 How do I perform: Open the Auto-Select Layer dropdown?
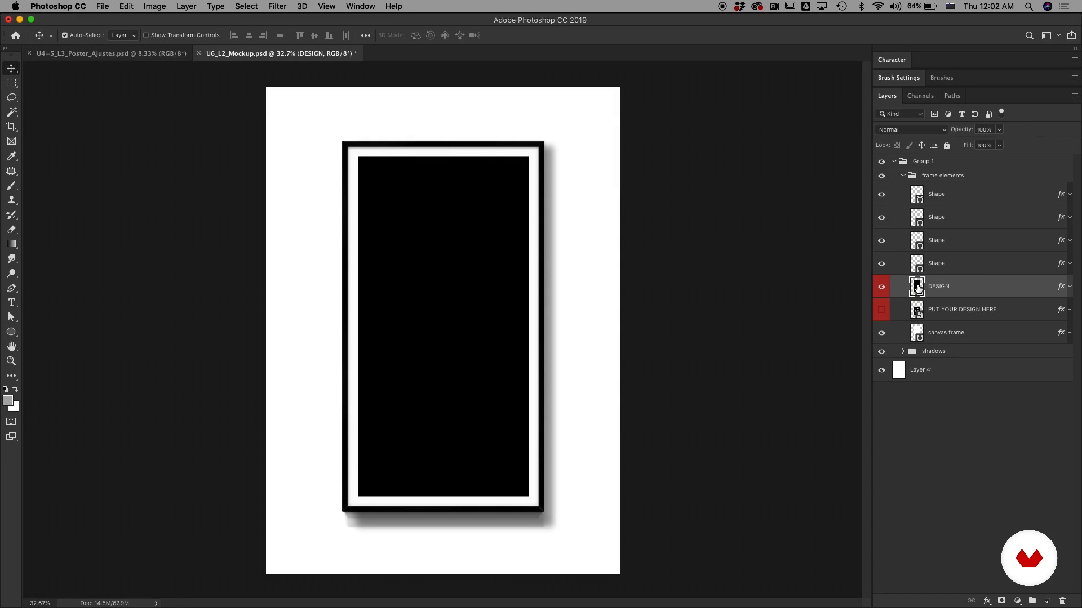[123, 35]
